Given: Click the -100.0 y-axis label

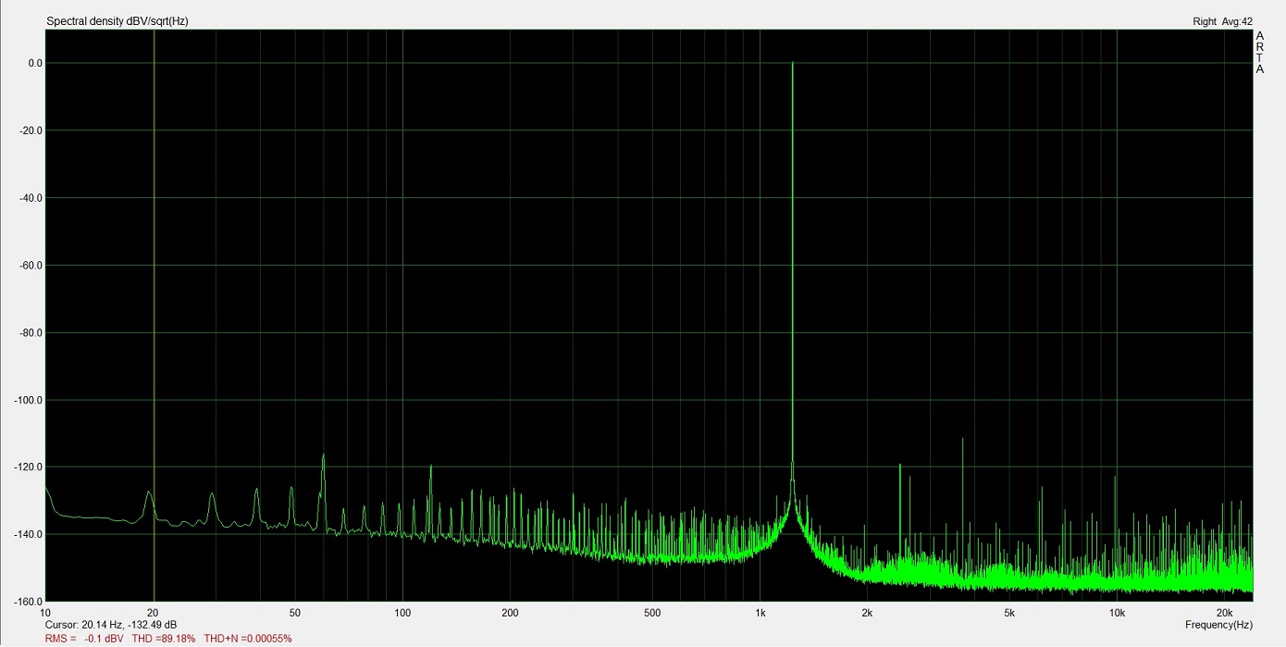Looking at the screenshot, I should point(28,400).
